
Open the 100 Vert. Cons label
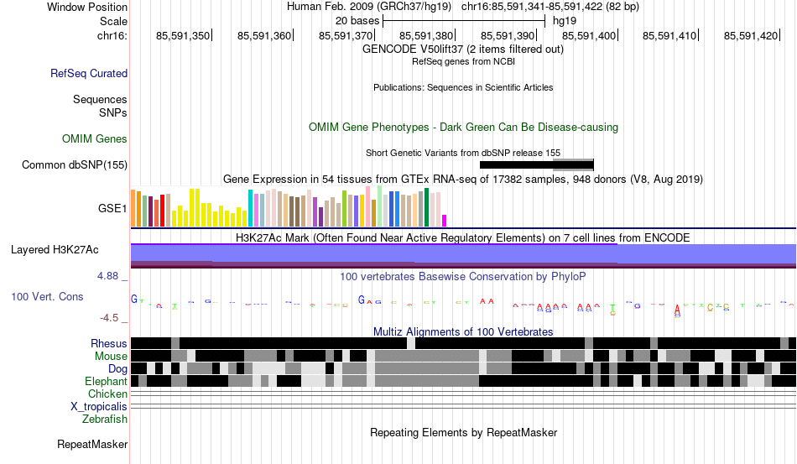pos(47,296)
